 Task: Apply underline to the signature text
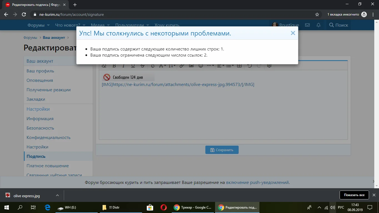click(133, 66)
